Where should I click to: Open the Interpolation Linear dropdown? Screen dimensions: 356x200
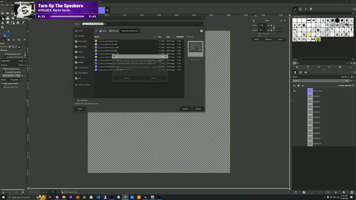pyautogui.click(x=13, y=61)
